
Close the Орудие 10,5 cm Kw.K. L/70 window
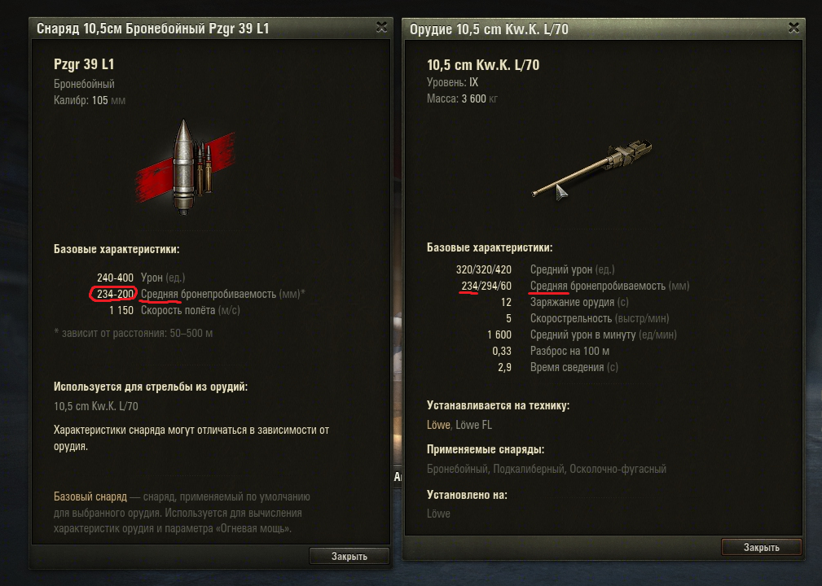(x=793, y=28)
